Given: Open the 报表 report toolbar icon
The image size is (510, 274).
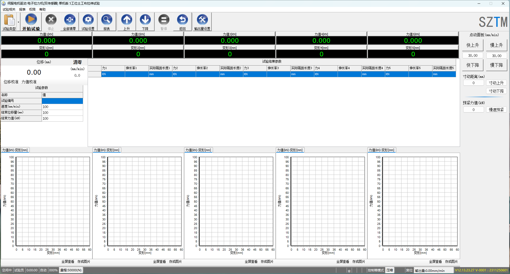Looking at the screenshot, I should click(x=107, y=22).
